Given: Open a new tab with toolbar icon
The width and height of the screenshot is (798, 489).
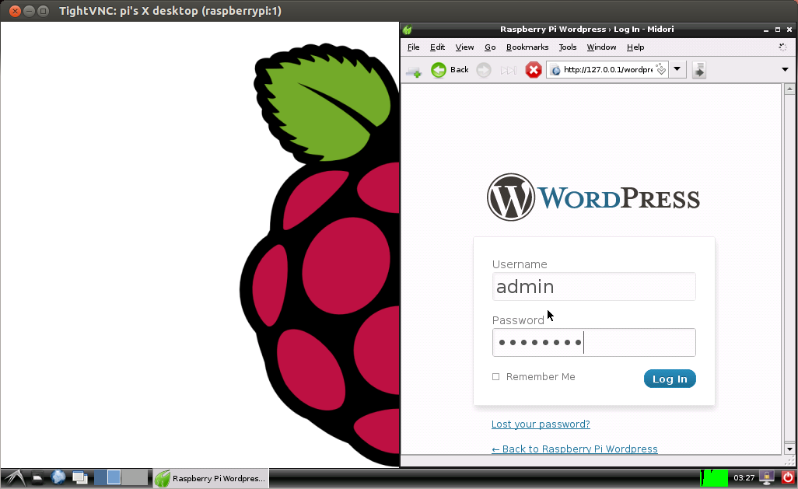Looking at the screenshot, I should pos(413,71).
